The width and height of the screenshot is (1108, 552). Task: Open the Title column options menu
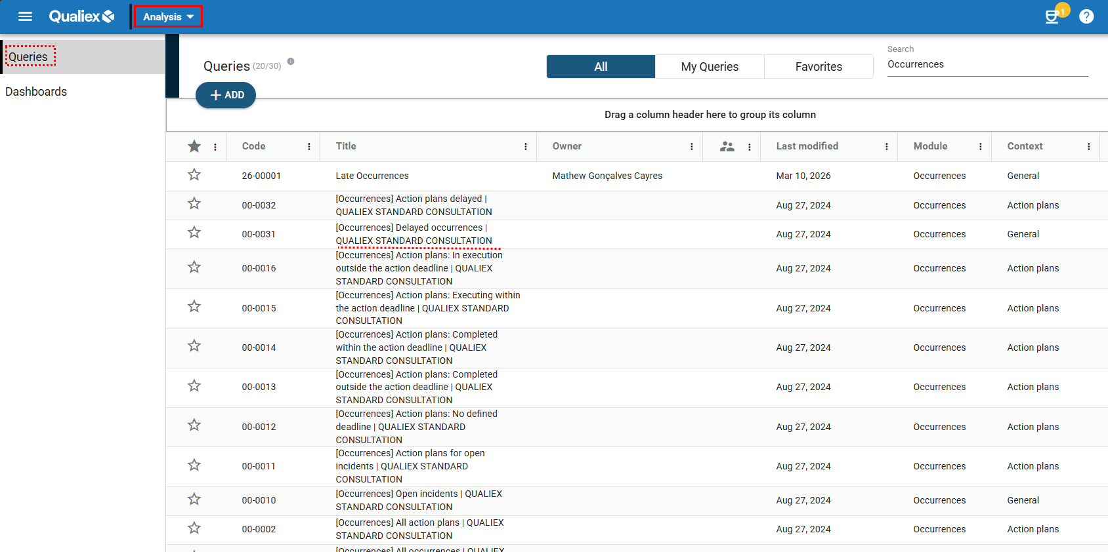(x=526, y=147)
